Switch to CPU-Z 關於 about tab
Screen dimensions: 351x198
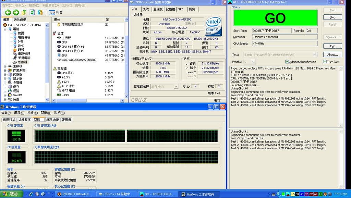[x=192, y=9]
